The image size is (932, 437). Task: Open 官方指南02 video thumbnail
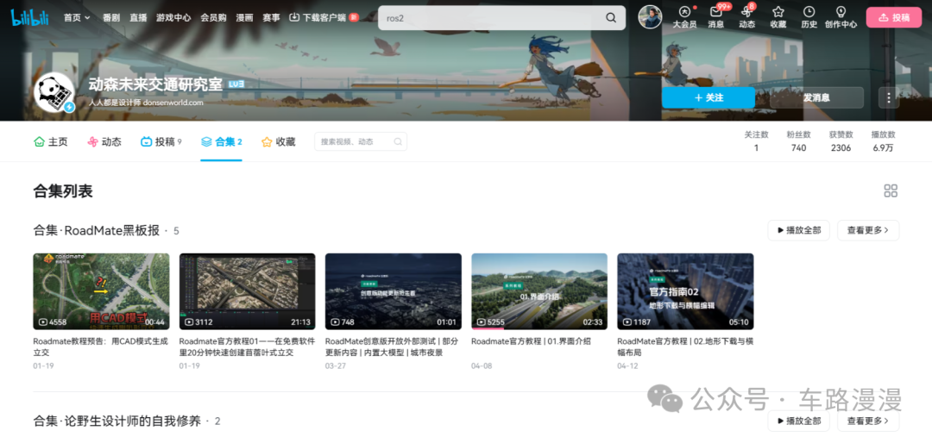685,291
